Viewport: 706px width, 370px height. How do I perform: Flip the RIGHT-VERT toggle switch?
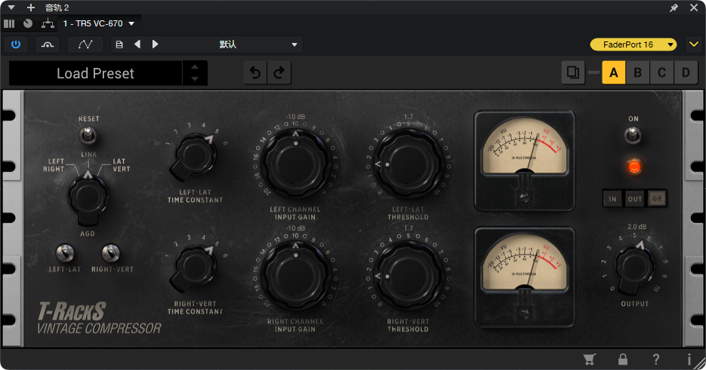click(x=110, y=253)
